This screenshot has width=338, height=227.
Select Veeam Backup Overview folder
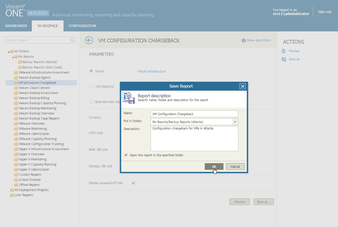pos(36,113)
